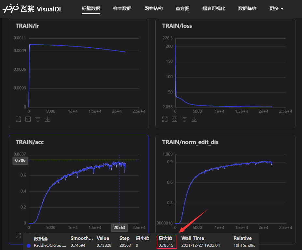Open the 超参可视化 tab
Screen dimensions: 302x250
pyautogui.click(x=214, y=9)
